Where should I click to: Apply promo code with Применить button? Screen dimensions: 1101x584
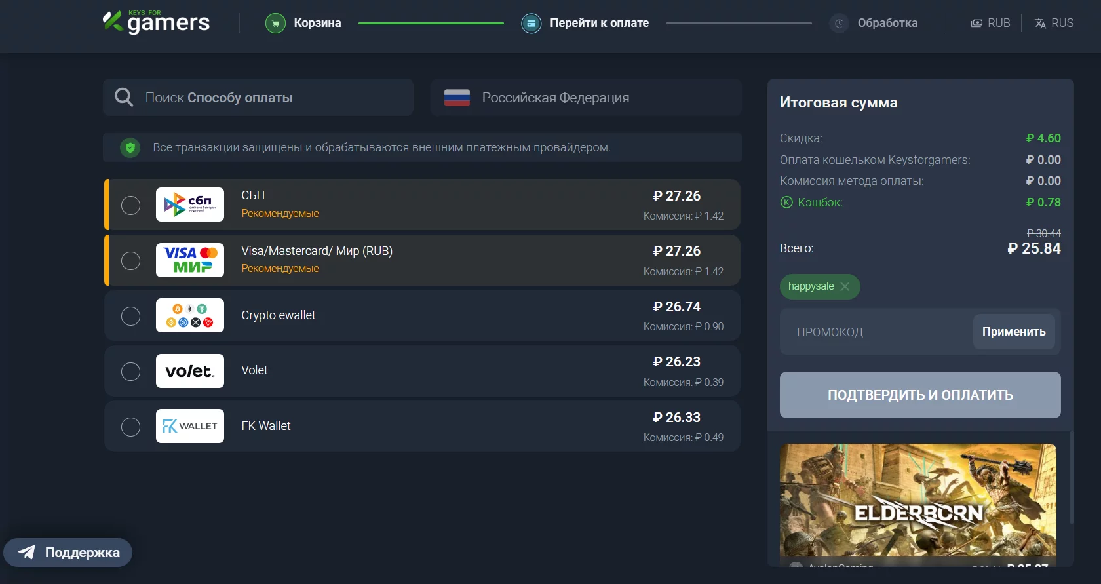coord(1013,332)
